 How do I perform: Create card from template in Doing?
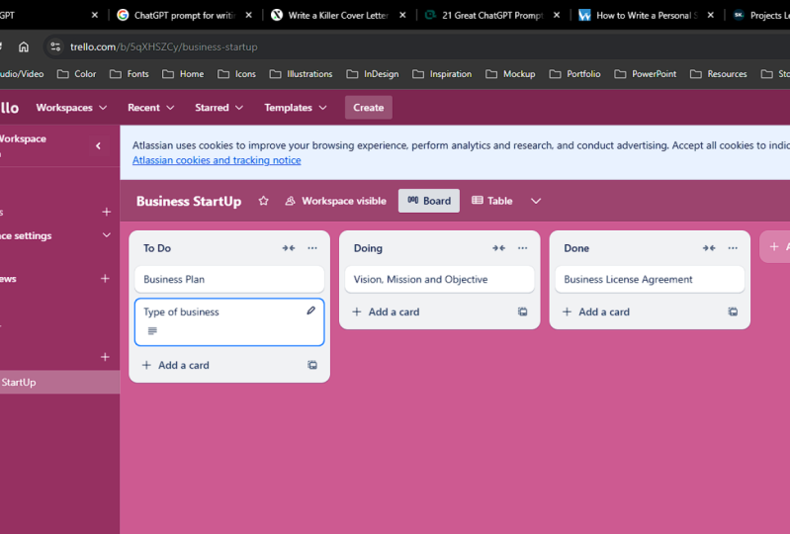point(522,311)
